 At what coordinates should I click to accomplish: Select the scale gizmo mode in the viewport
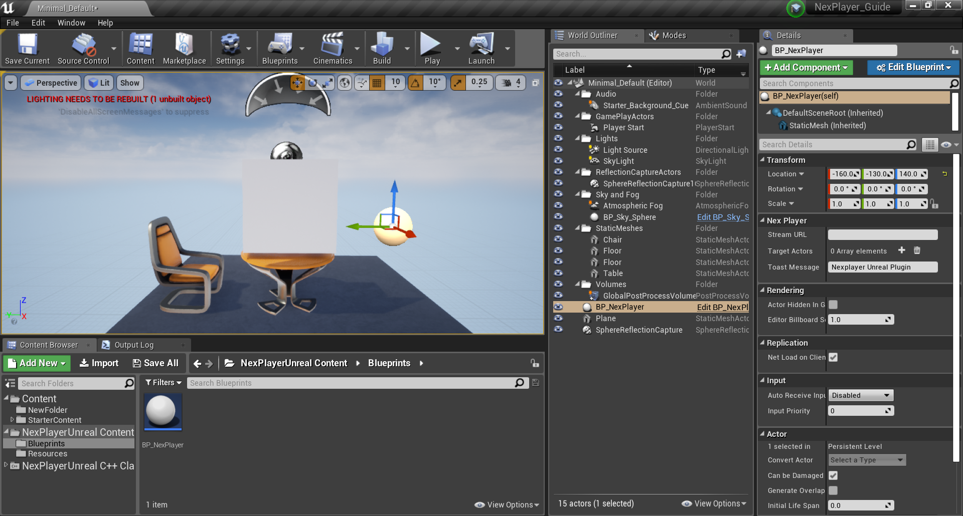pyautogui.click(x=328, y=83)
